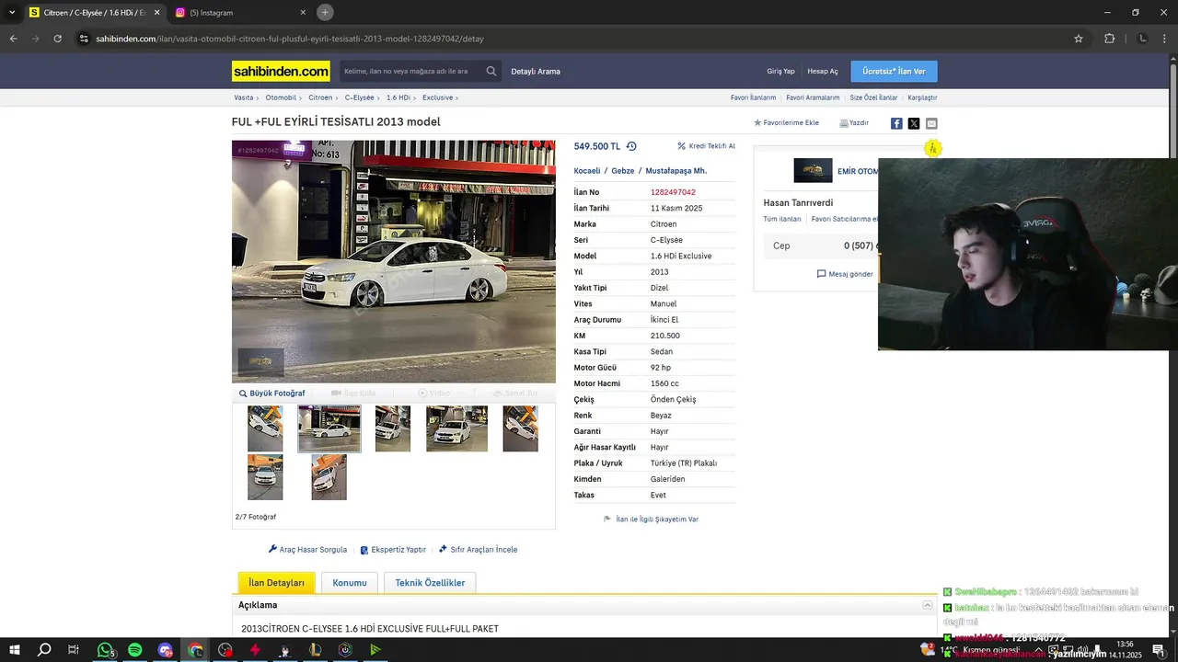
Task: Open Discord from the taskbar
Action: coord(165,650)
